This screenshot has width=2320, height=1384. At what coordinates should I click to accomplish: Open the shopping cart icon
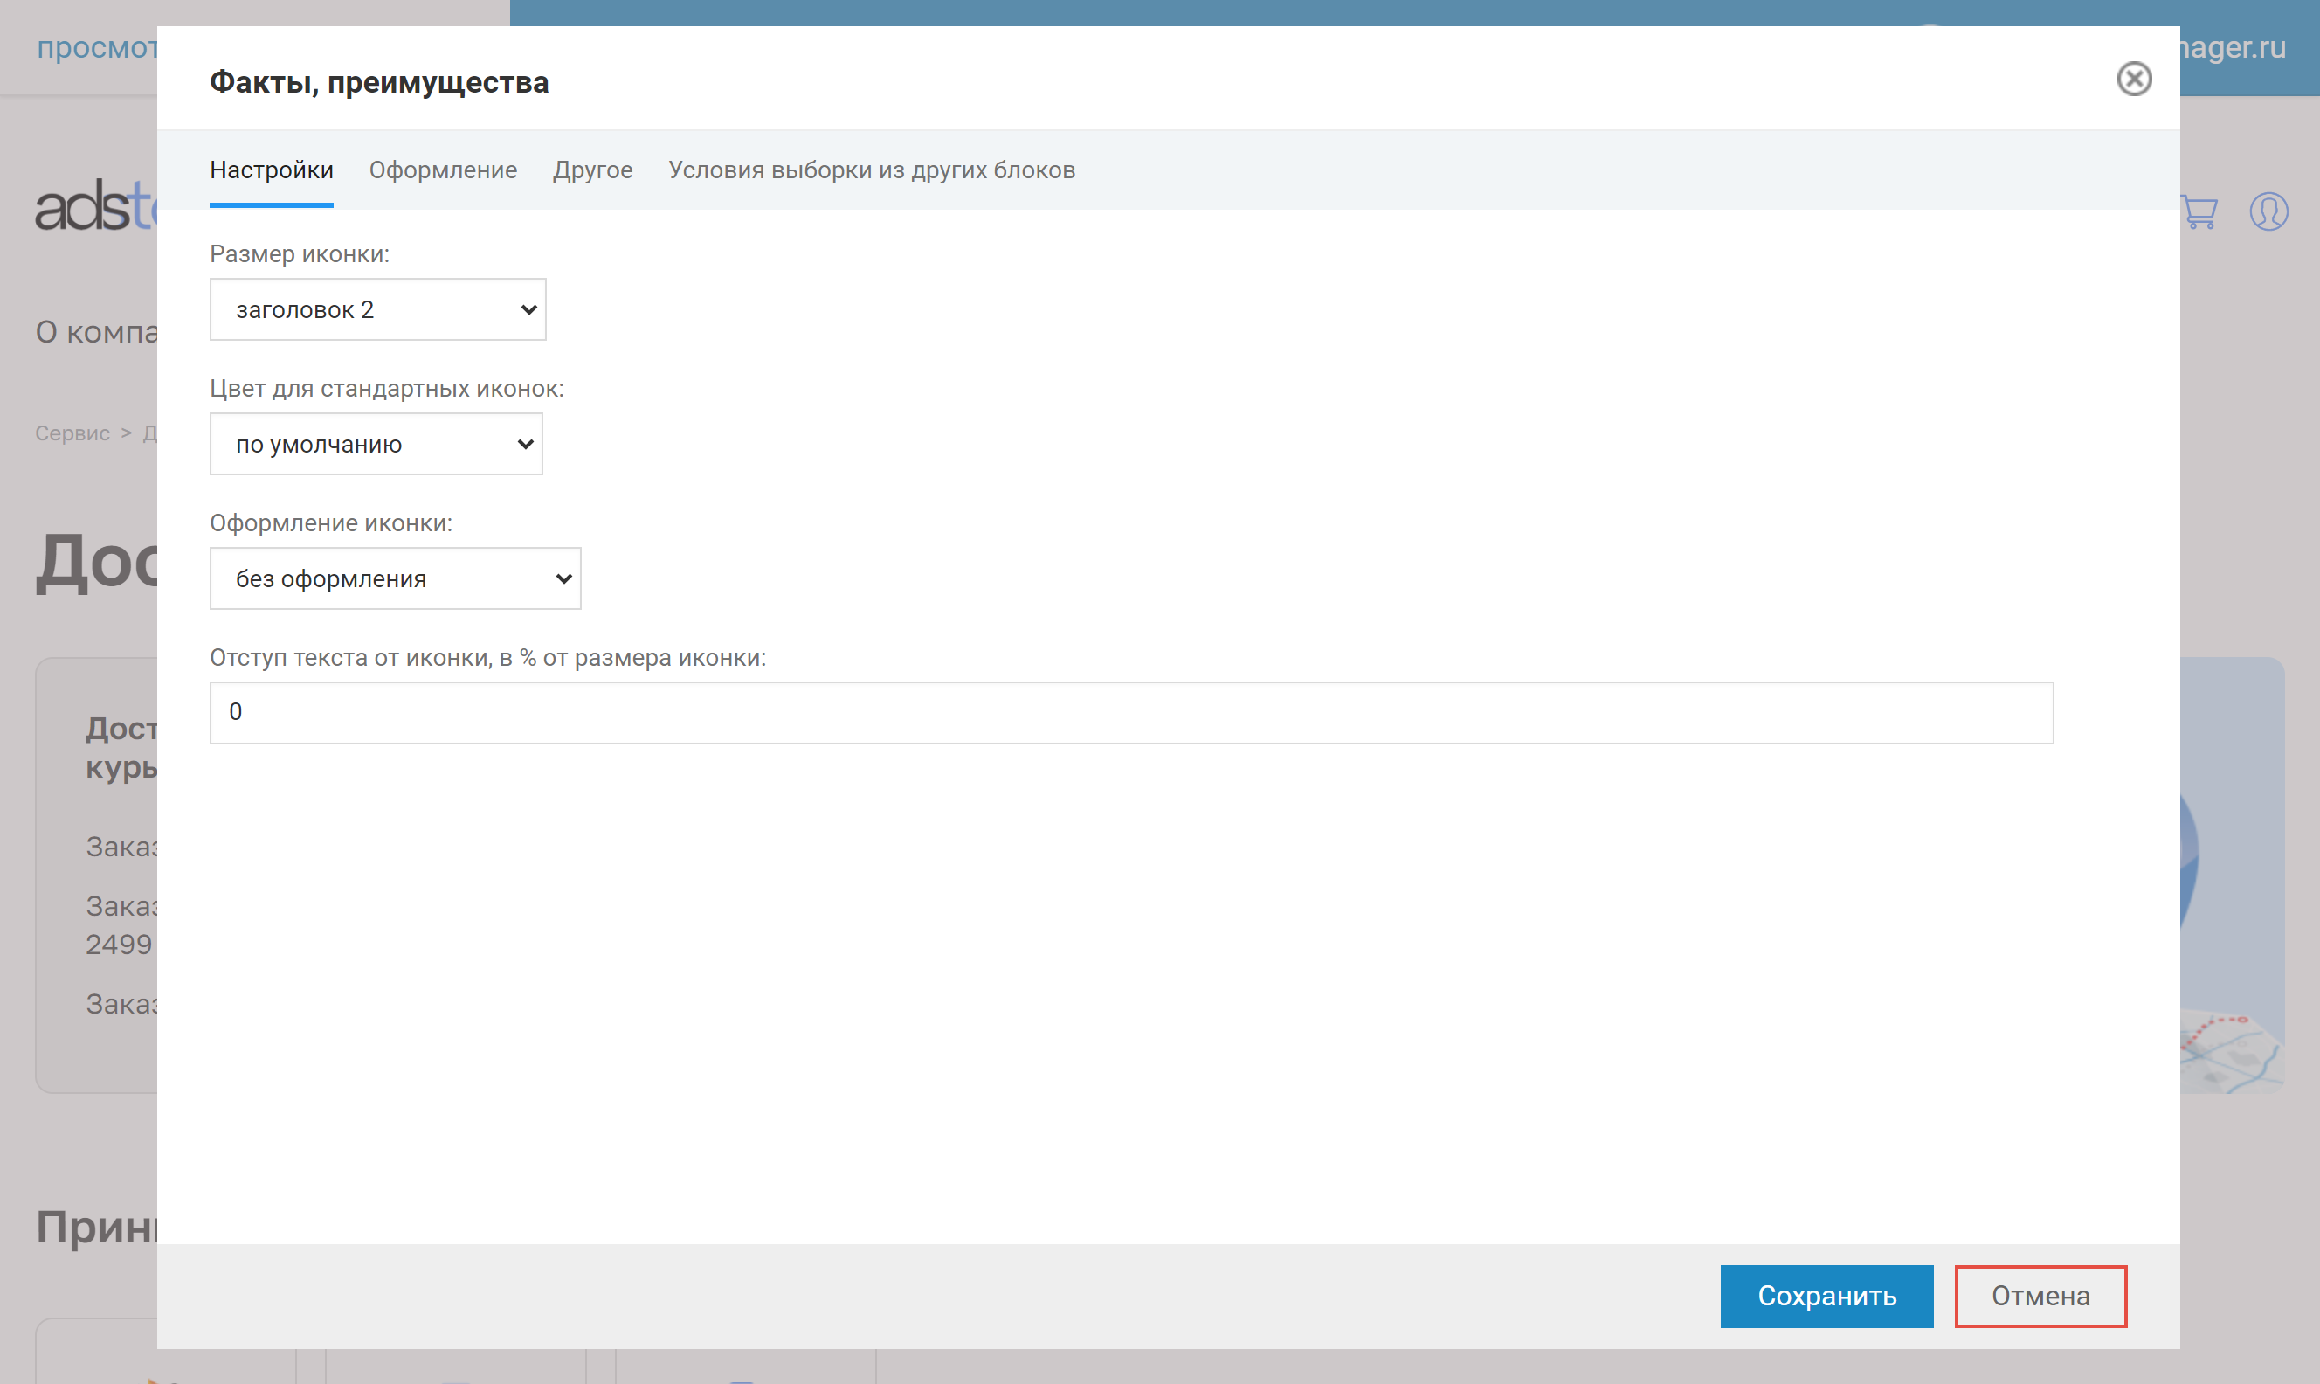(2200, 212)
